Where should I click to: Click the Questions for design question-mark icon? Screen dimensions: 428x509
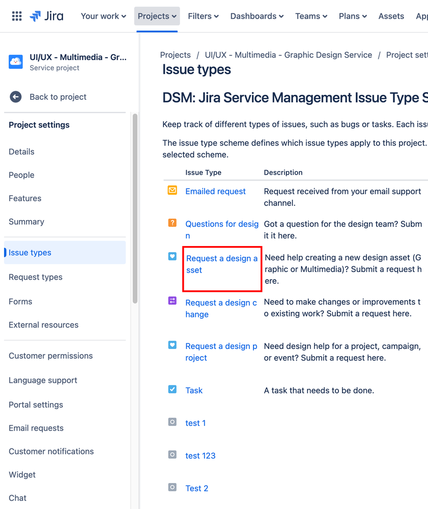click(x=172, y=223)
